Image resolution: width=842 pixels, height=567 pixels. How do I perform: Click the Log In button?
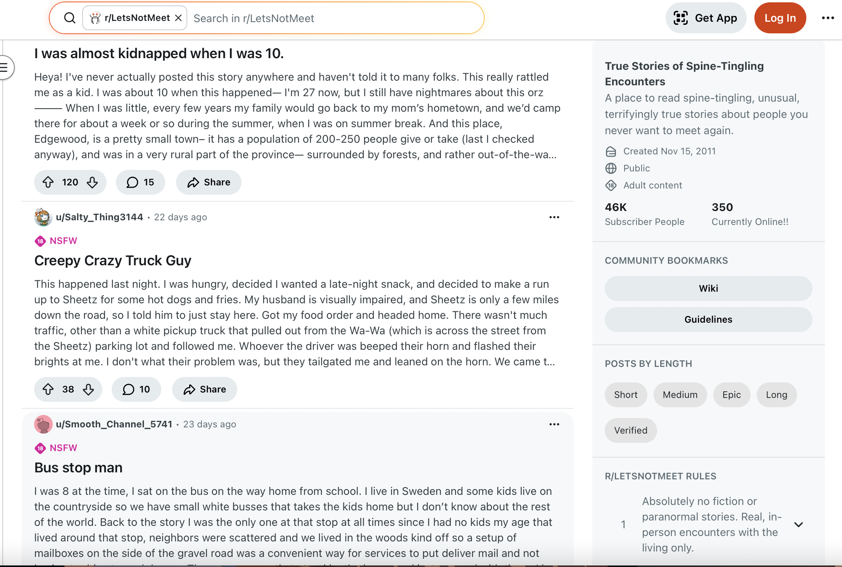[x=780, y=18]
